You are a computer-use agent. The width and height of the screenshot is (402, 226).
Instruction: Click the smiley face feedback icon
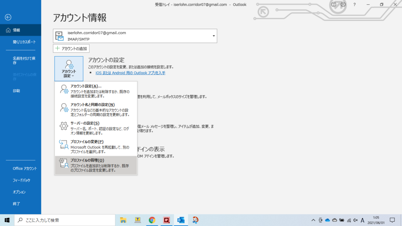pyautogui.click(x=334, y=5)
